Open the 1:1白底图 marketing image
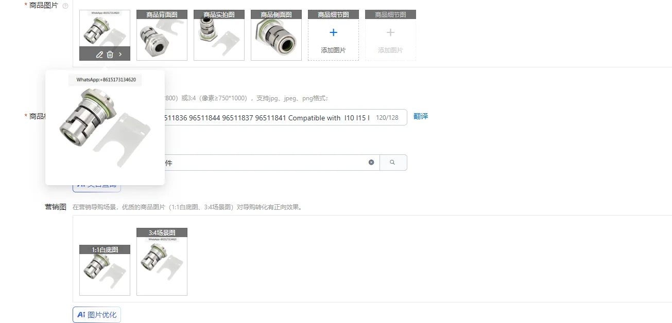This screenshot has height=323, width=672. 105,270
